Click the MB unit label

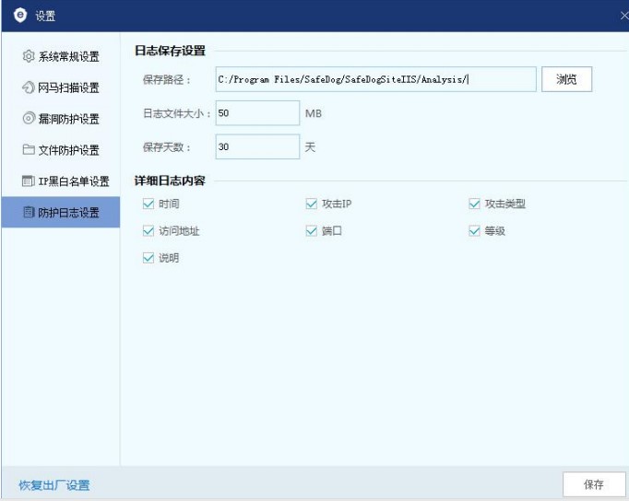314,113
